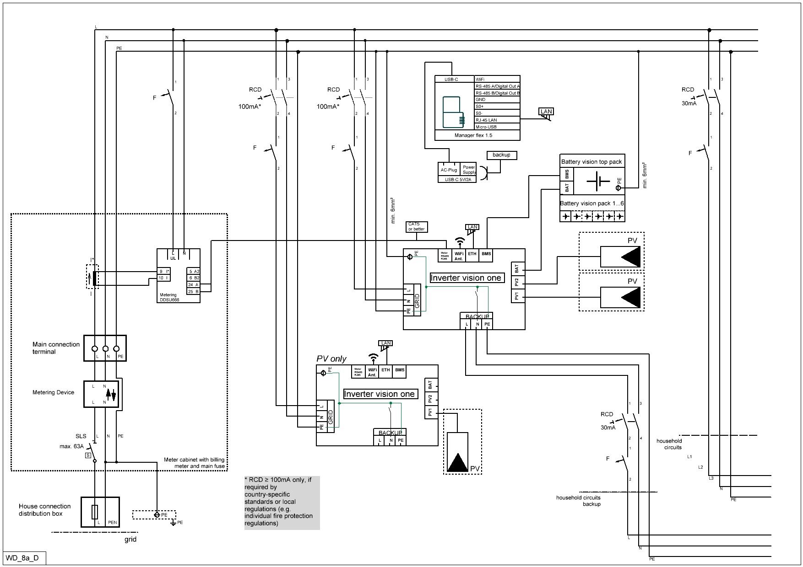Click the green Manager flex device icon
The height and width of the screenshot is (567, 803).
[x=452, y=112]
